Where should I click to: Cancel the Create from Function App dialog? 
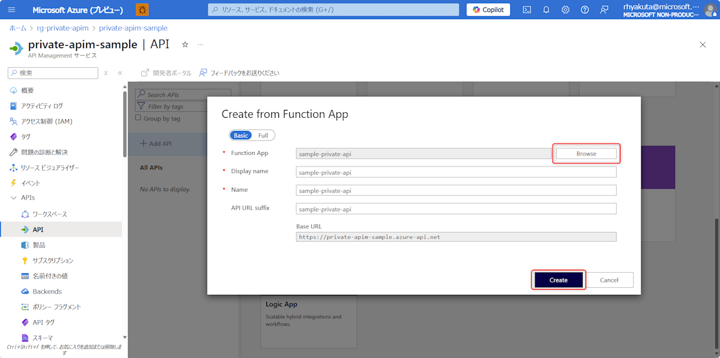click(x=609, y=280)
